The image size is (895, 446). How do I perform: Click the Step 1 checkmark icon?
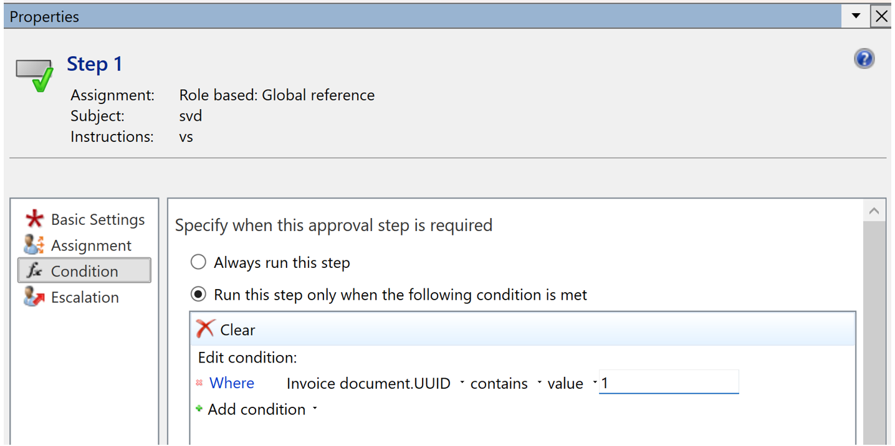[34, 75]
